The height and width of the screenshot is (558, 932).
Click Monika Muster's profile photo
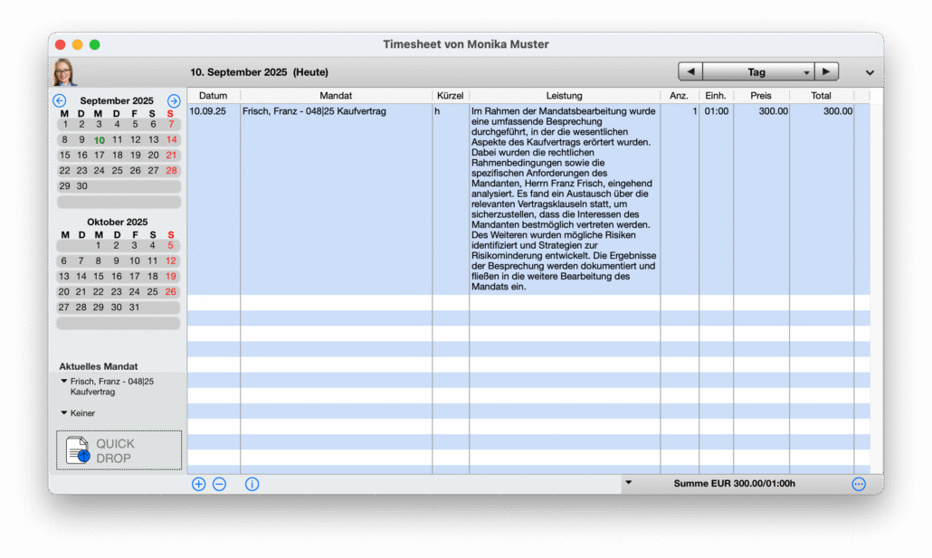tap(64, 72)
